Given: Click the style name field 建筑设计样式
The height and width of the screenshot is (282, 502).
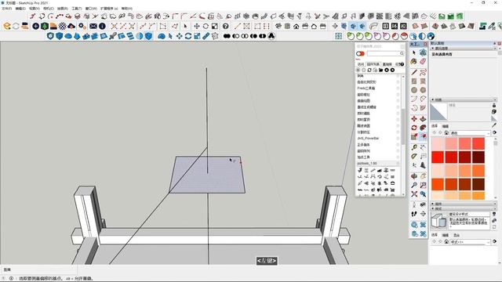Looking at the screenshot, I should (x=469, y=214).
